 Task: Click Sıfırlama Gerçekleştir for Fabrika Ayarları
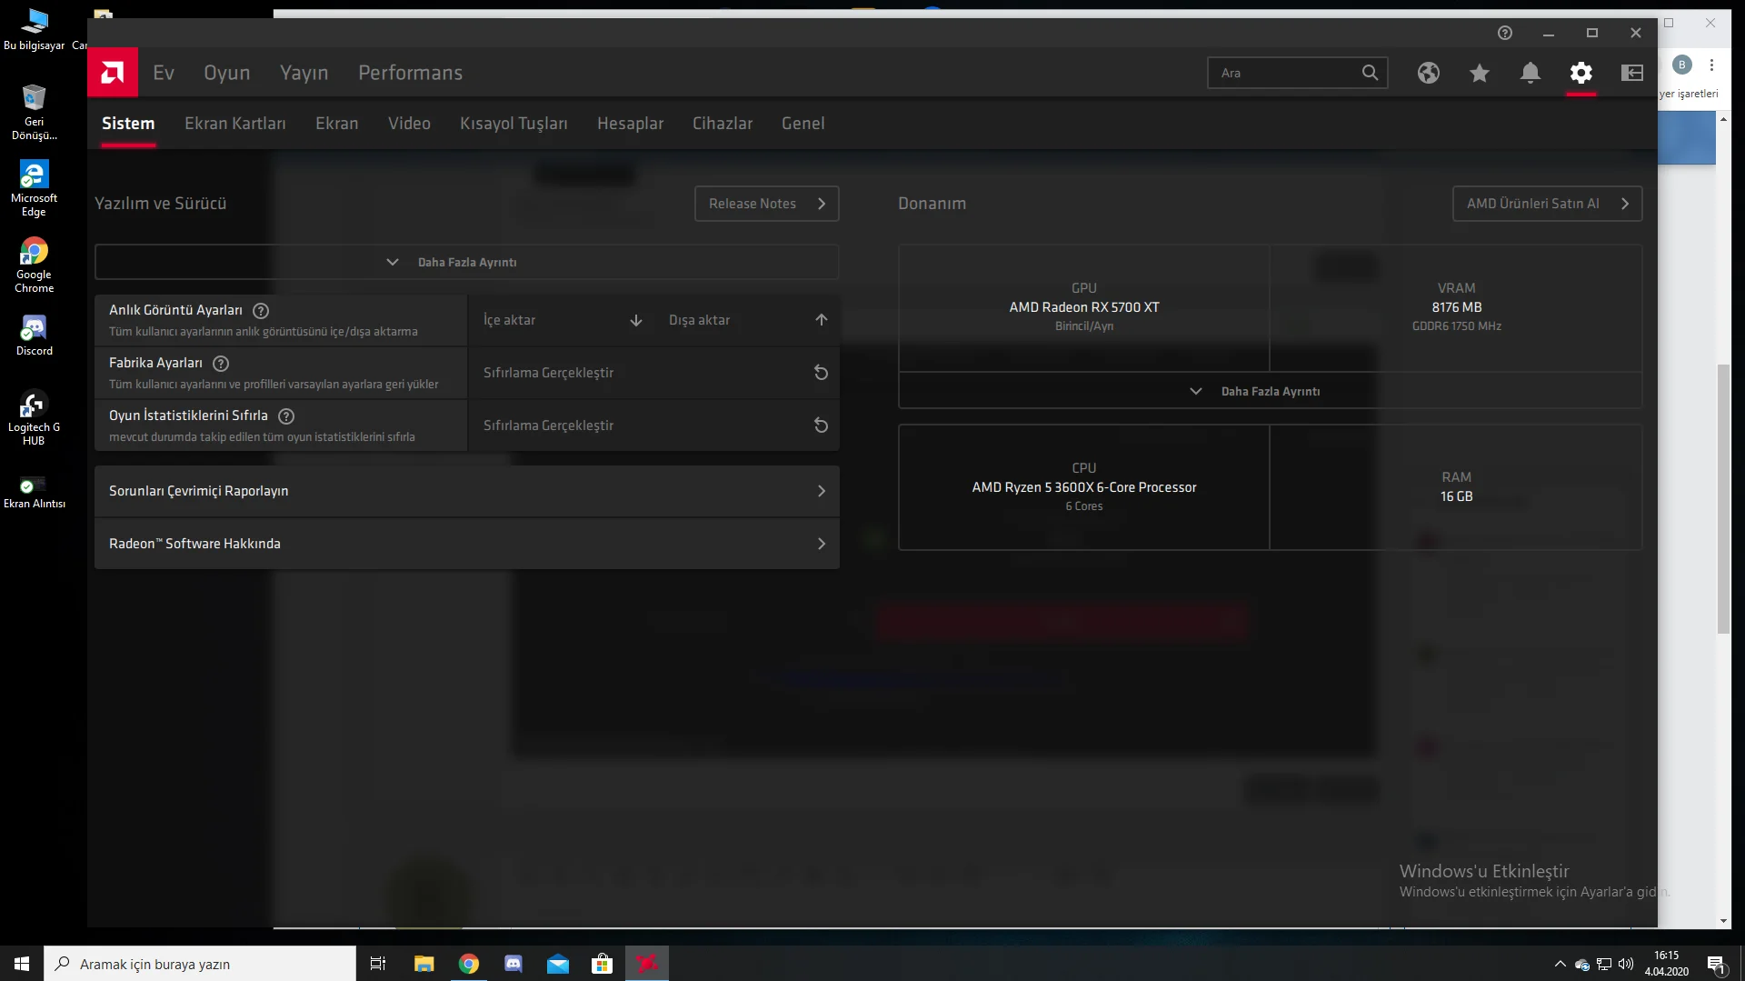click(x=653, y=373)
